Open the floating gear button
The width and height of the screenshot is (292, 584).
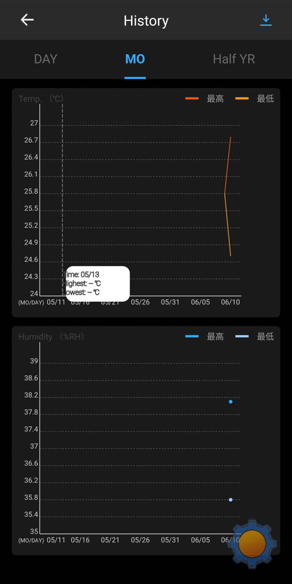[252, 544]
